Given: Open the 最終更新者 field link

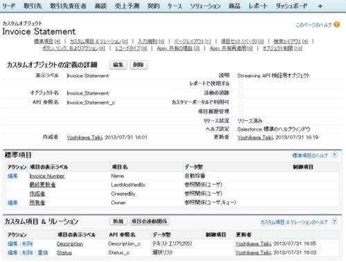Looking at the screenshot, I should pos(42,185).
